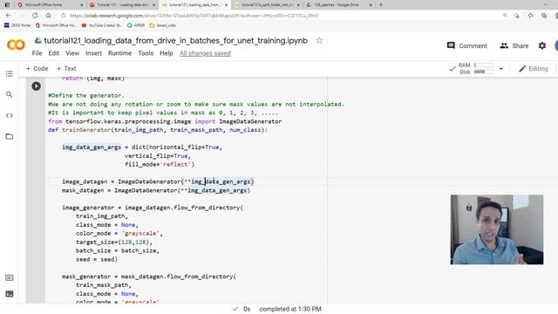
Task: Open ZEISS Portal bookmark
Action: click(17, 25)
